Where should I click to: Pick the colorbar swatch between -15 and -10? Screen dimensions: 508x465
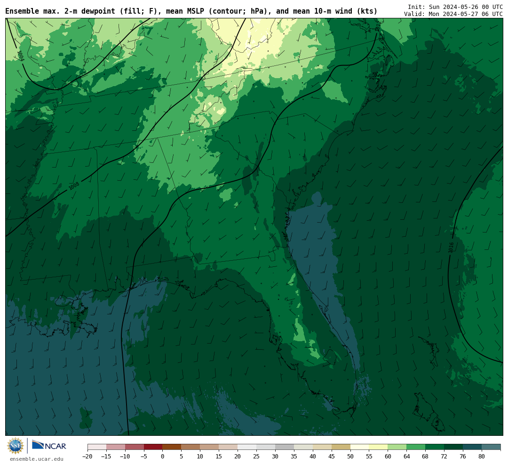116,447
